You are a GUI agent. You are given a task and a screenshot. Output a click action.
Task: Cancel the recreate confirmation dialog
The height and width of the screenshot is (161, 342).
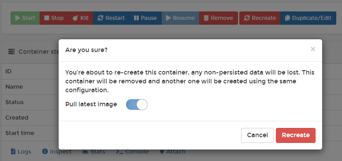[257, 135]
